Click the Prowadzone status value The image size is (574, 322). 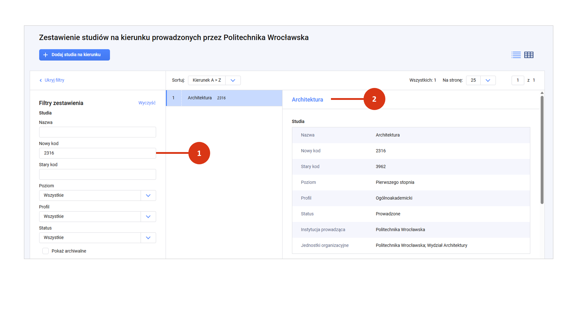pyautogui.click(x=388, y=214)
